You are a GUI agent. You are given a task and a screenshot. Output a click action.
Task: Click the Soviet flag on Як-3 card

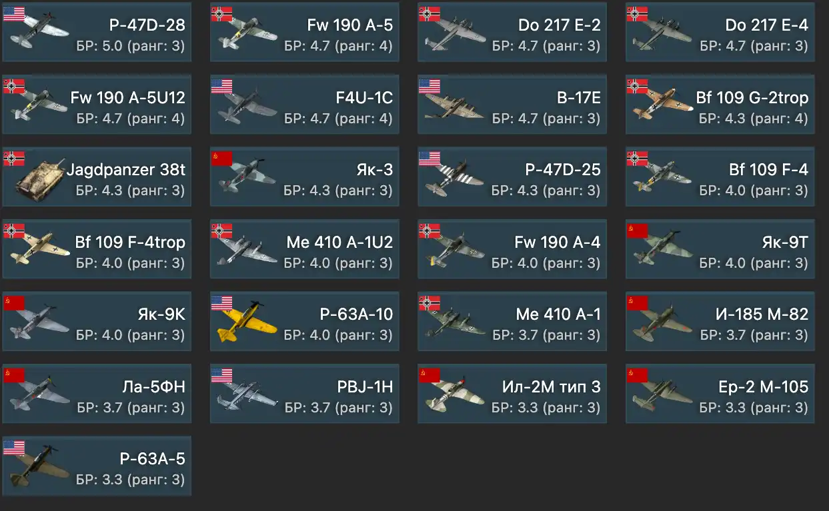tap(221, 159)
